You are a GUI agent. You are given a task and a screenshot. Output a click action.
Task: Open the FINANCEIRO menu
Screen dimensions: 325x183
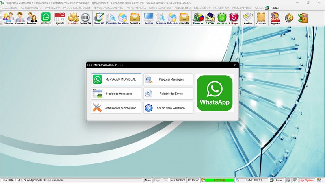click(182, 8)
